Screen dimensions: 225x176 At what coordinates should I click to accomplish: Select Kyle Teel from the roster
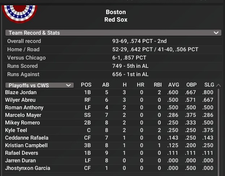pos(16,130)
